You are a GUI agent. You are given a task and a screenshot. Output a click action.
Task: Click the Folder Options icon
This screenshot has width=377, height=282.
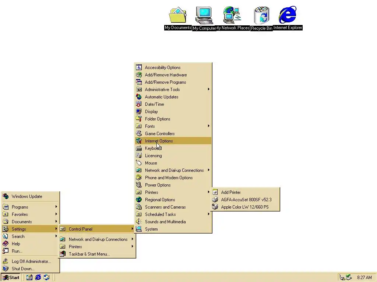(139, 119)
